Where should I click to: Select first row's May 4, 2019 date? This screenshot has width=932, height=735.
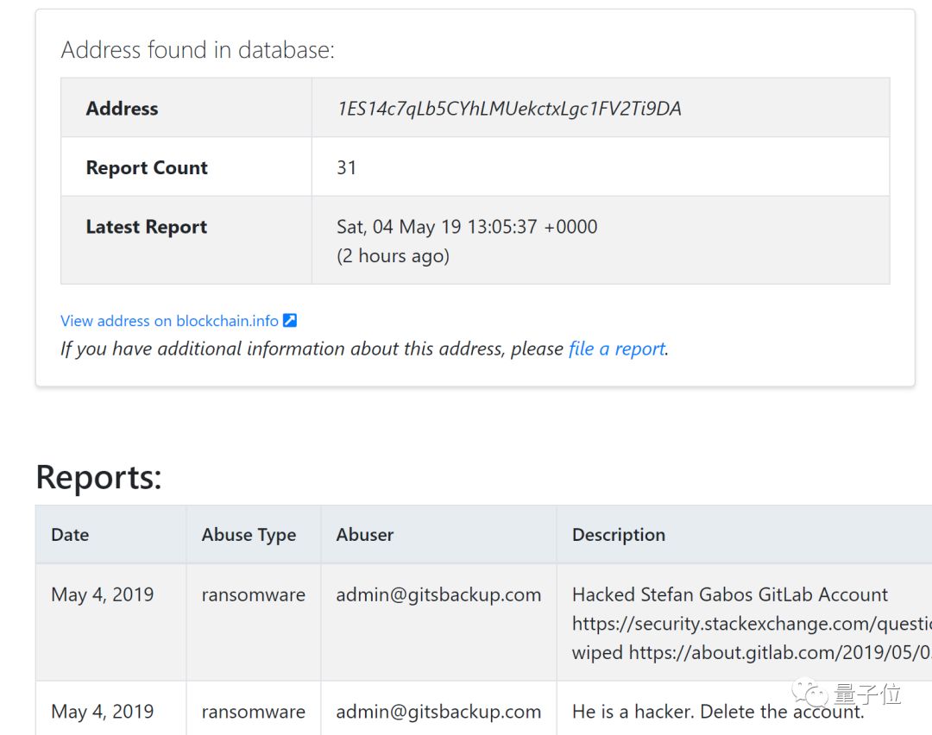102,594
